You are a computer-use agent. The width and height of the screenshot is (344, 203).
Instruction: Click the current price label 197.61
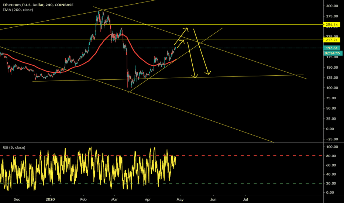point(332,48)
